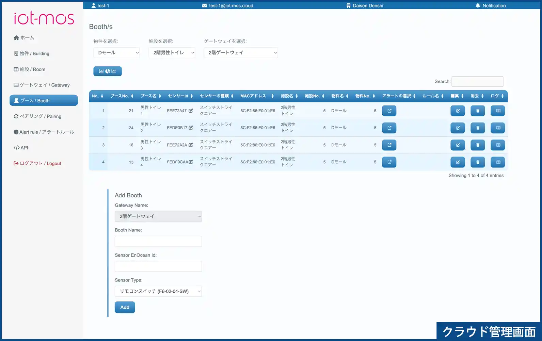
Task: Focus the Sensor EnOcean Id input field
Action: point(158,266)
